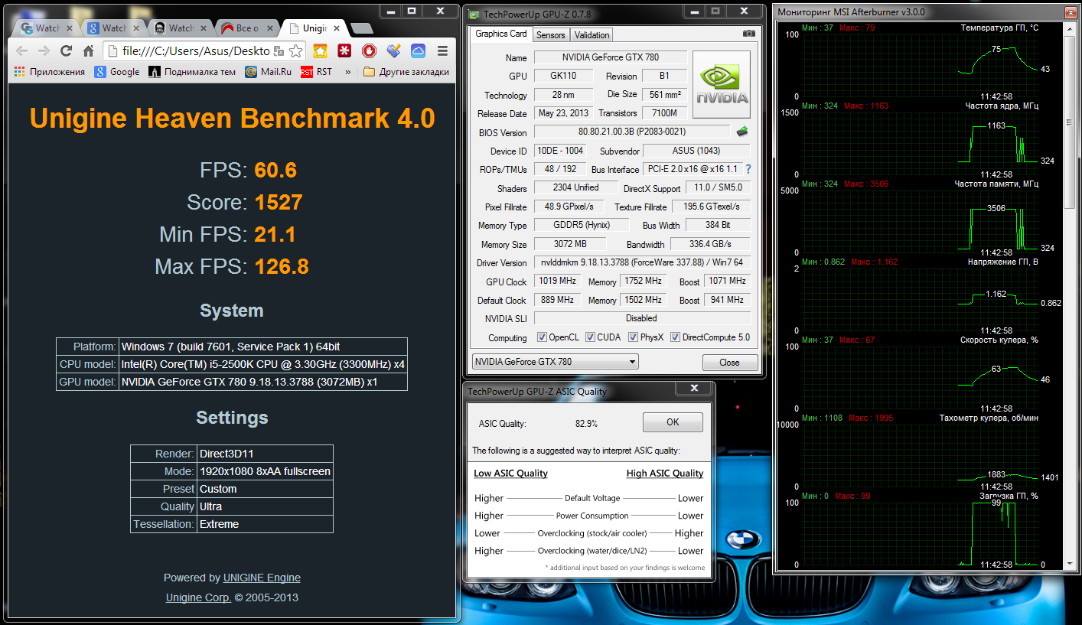Image resolution: width=1082 pixels, height=625 pixels.
Task: Toggle the PhysX checkbox
Action: (x=633, y=337)
